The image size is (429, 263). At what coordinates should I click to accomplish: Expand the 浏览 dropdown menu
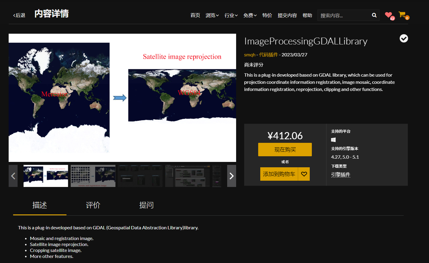pos(212,15)
